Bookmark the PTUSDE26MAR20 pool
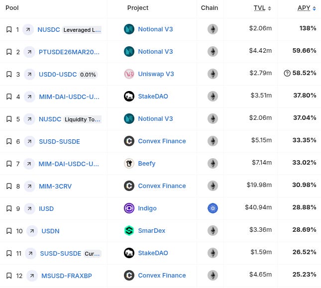 [9, 52]
